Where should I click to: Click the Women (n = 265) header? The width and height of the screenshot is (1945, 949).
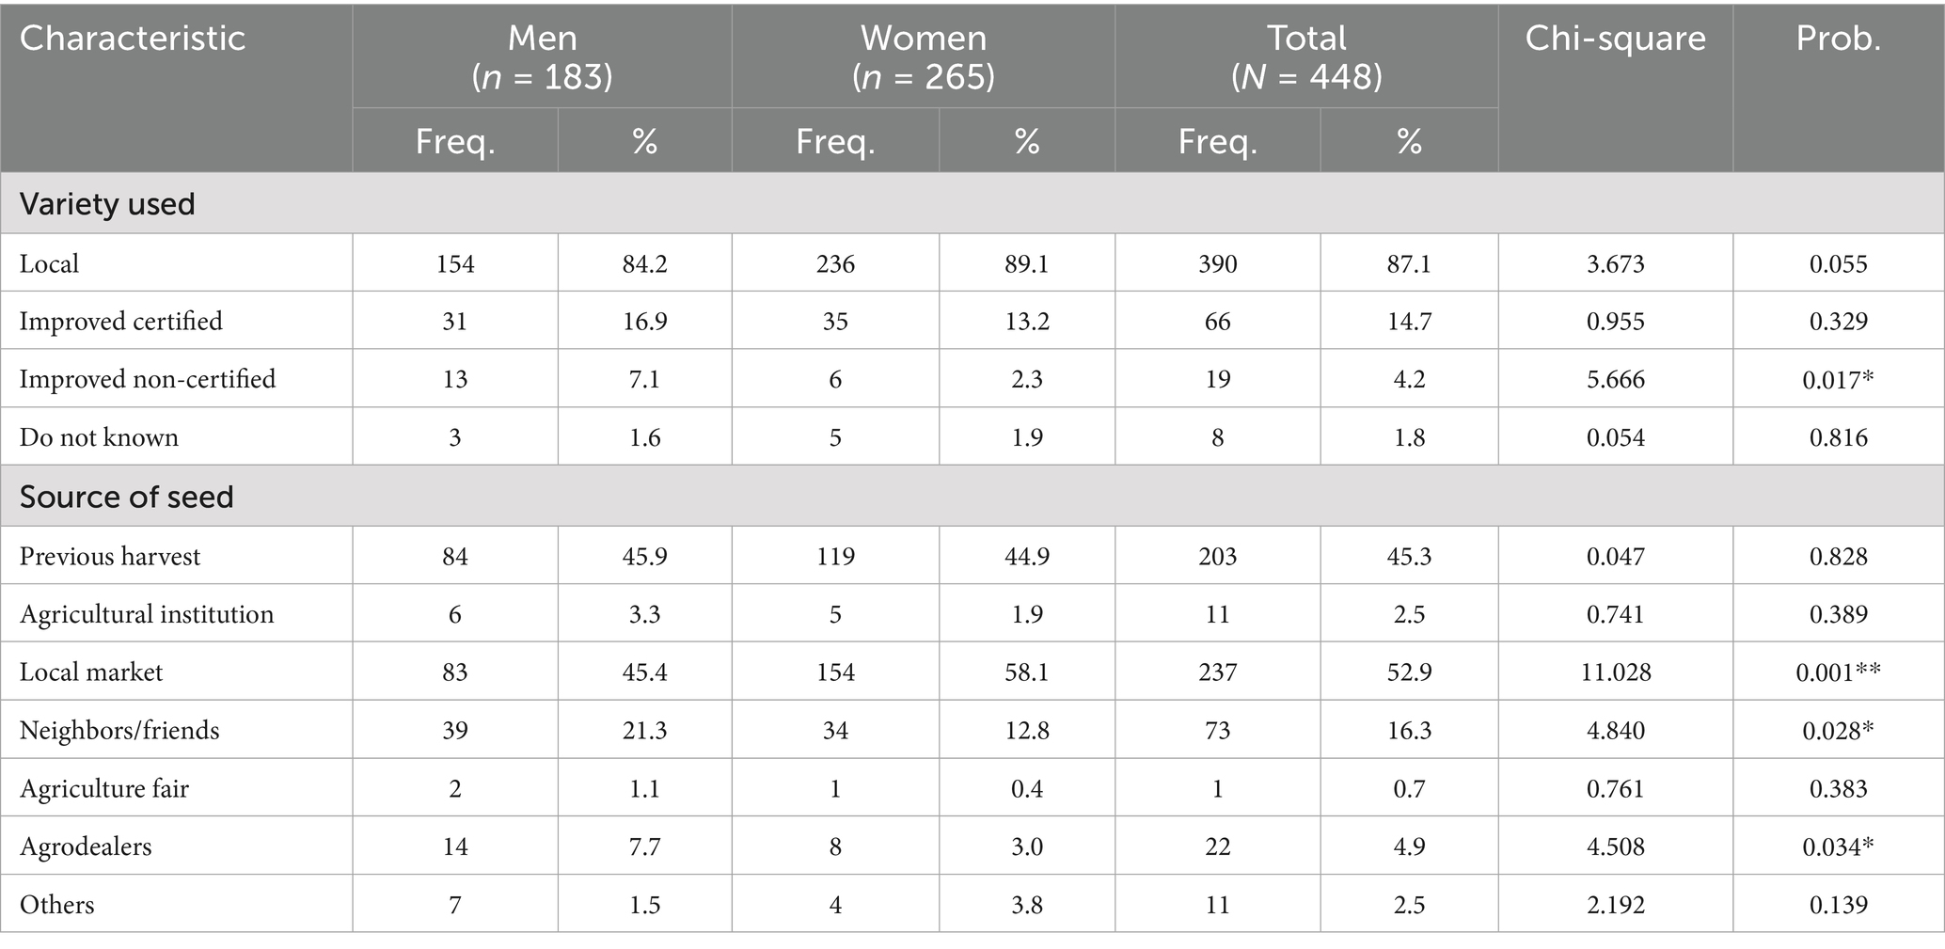pos(924,56)
